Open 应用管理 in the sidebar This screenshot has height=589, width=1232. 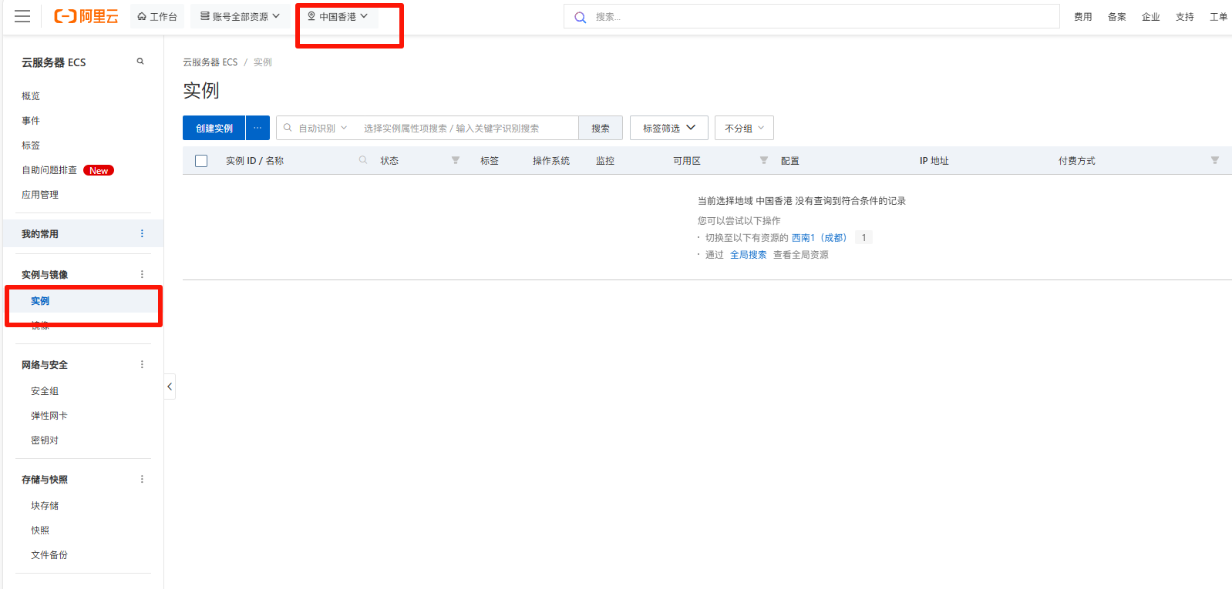point(40,195)
